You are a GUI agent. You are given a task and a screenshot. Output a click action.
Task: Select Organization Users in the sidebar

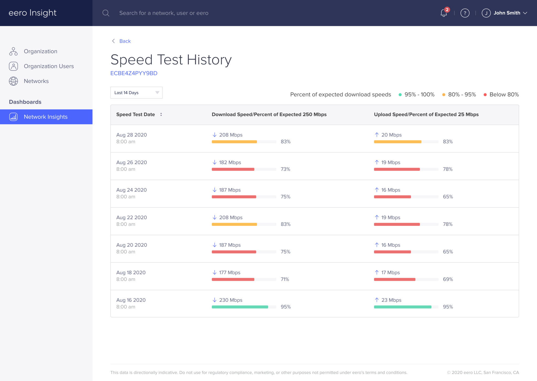[x=49, y=66]
